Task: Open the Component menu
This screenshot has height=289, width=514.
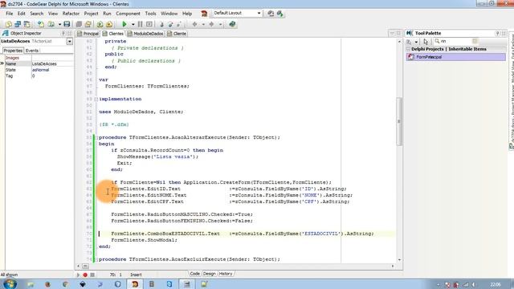Action: click(x=128, y=14)
